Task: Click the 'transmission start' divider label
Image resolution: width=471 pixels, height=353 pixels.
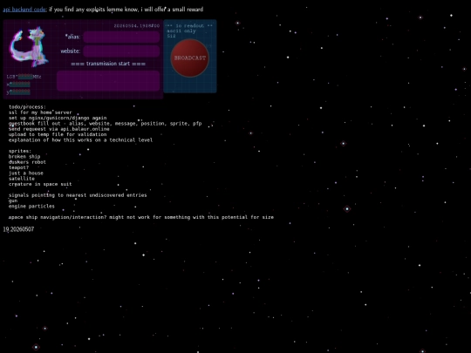Action: pyautogui.click(x=108, y=64)
